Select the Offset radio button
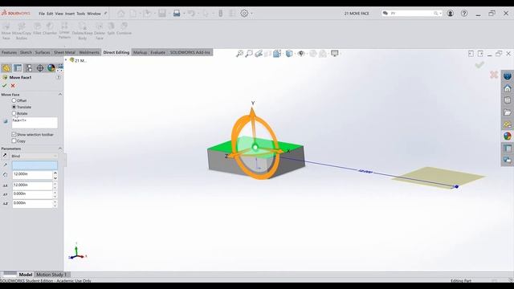The height and width of the screenshot is (289, 514). [x=14, y=100]
